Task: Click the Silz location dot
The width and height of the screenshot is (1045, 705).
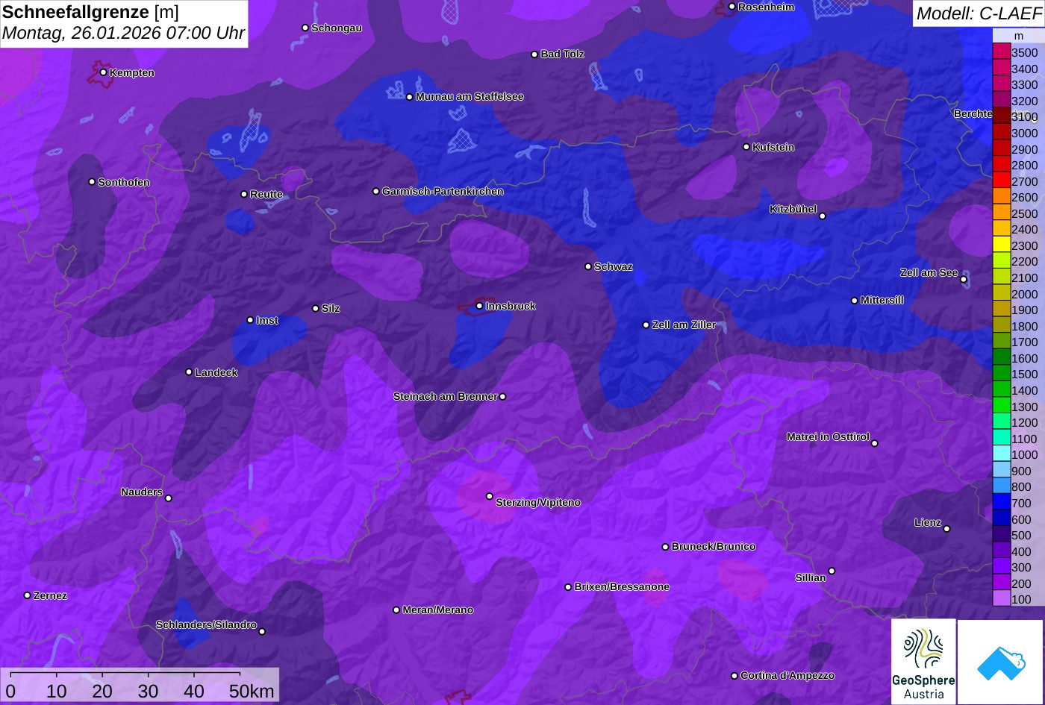Action: pyautogui.click(x=316, y=308)
